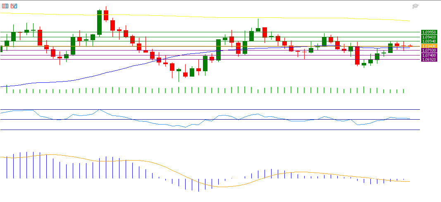Select the last candlestick on the chart

[x=410, y=46]
